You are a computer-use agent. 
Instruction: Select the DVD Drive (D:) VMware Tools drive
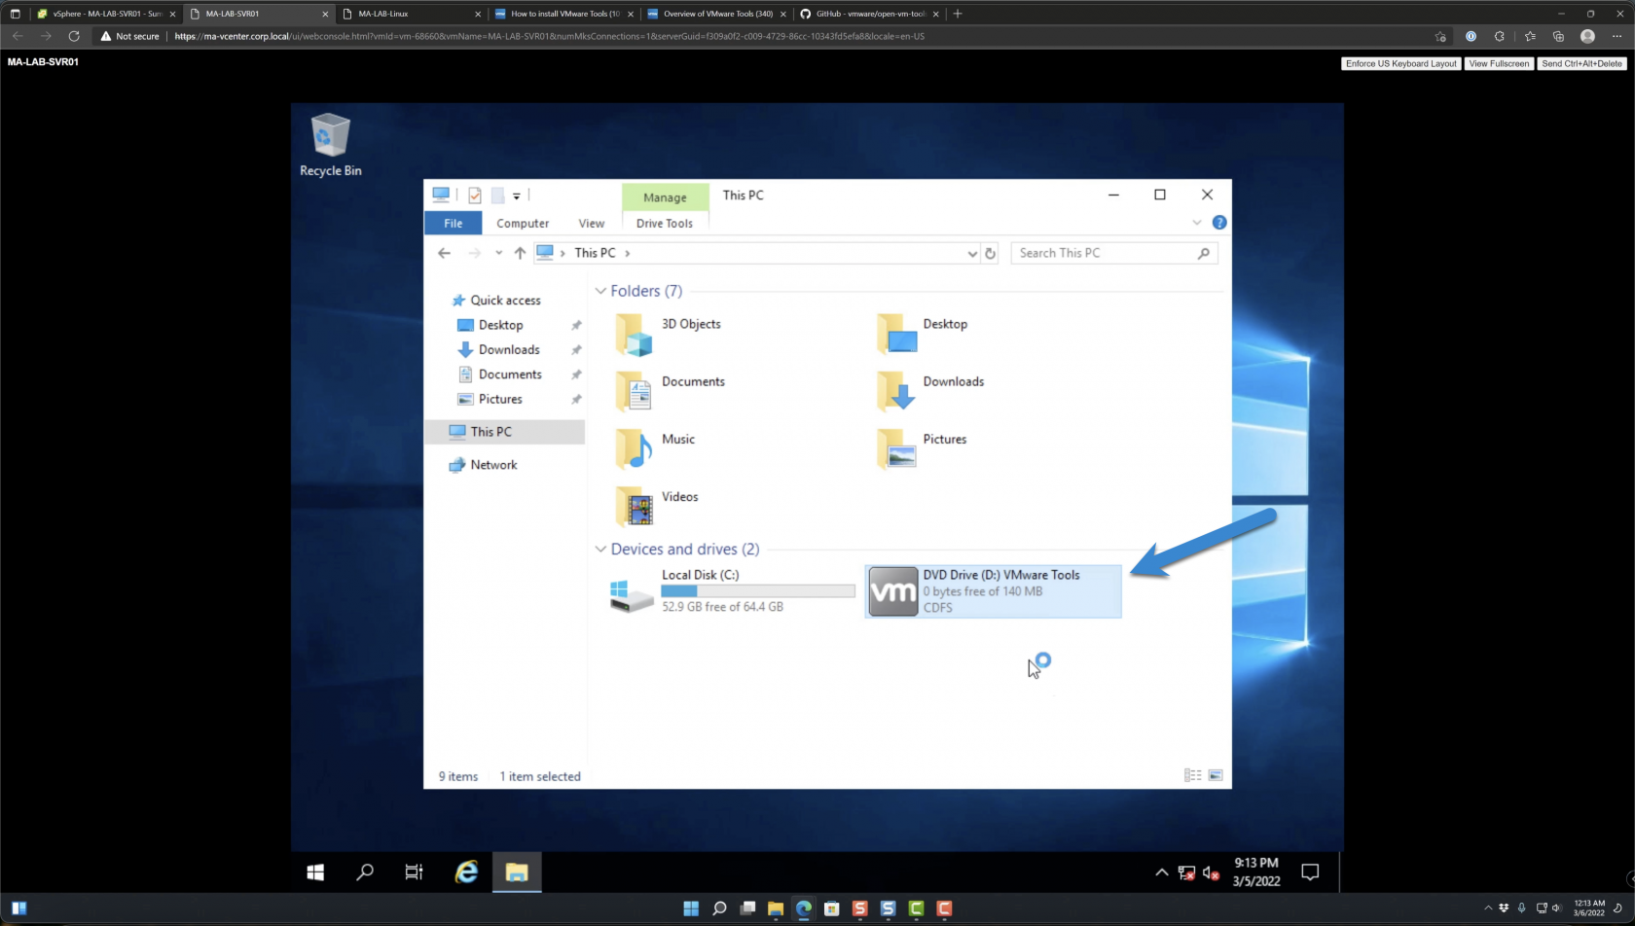point(993,590)
